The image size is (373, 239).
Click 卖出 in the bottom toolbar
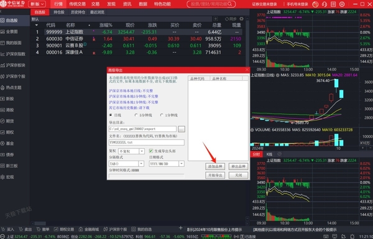pos(25,230)
